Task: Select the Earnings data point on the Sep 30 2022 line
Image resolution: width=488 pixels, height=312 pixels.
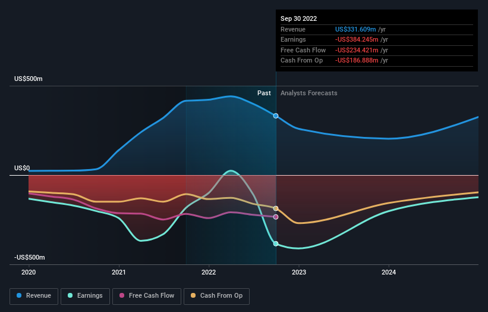Action: [276, 244]
